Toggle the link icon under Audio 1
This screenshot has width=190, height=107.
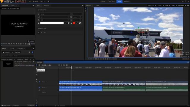(39, 90)
